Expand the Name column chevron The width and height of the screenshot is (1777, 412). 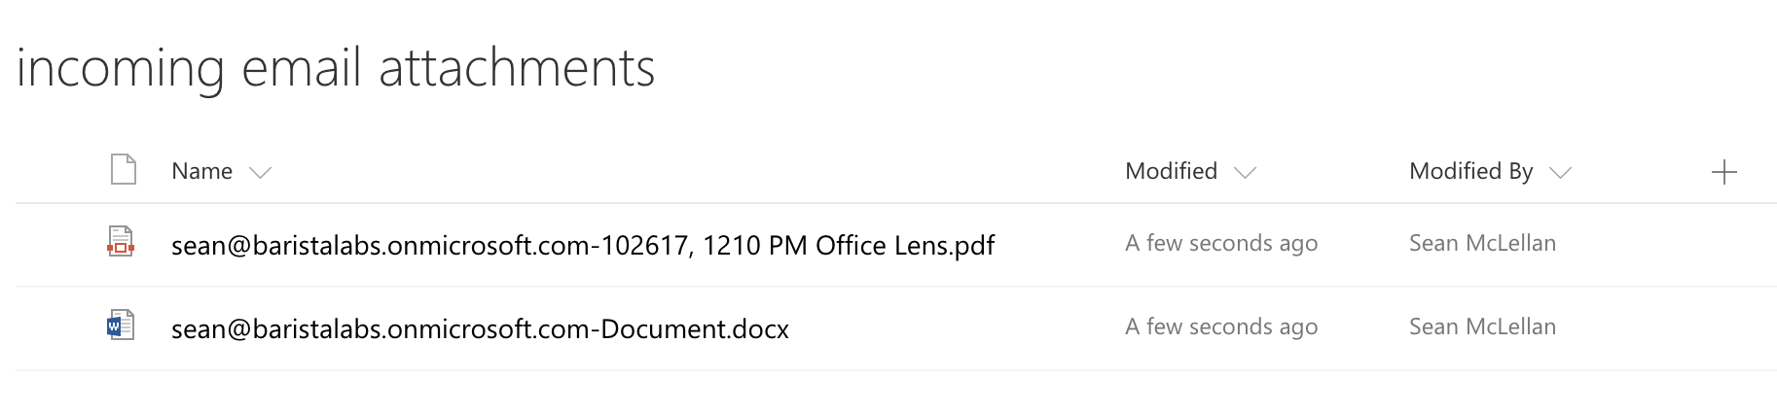[x=260, y=173]
